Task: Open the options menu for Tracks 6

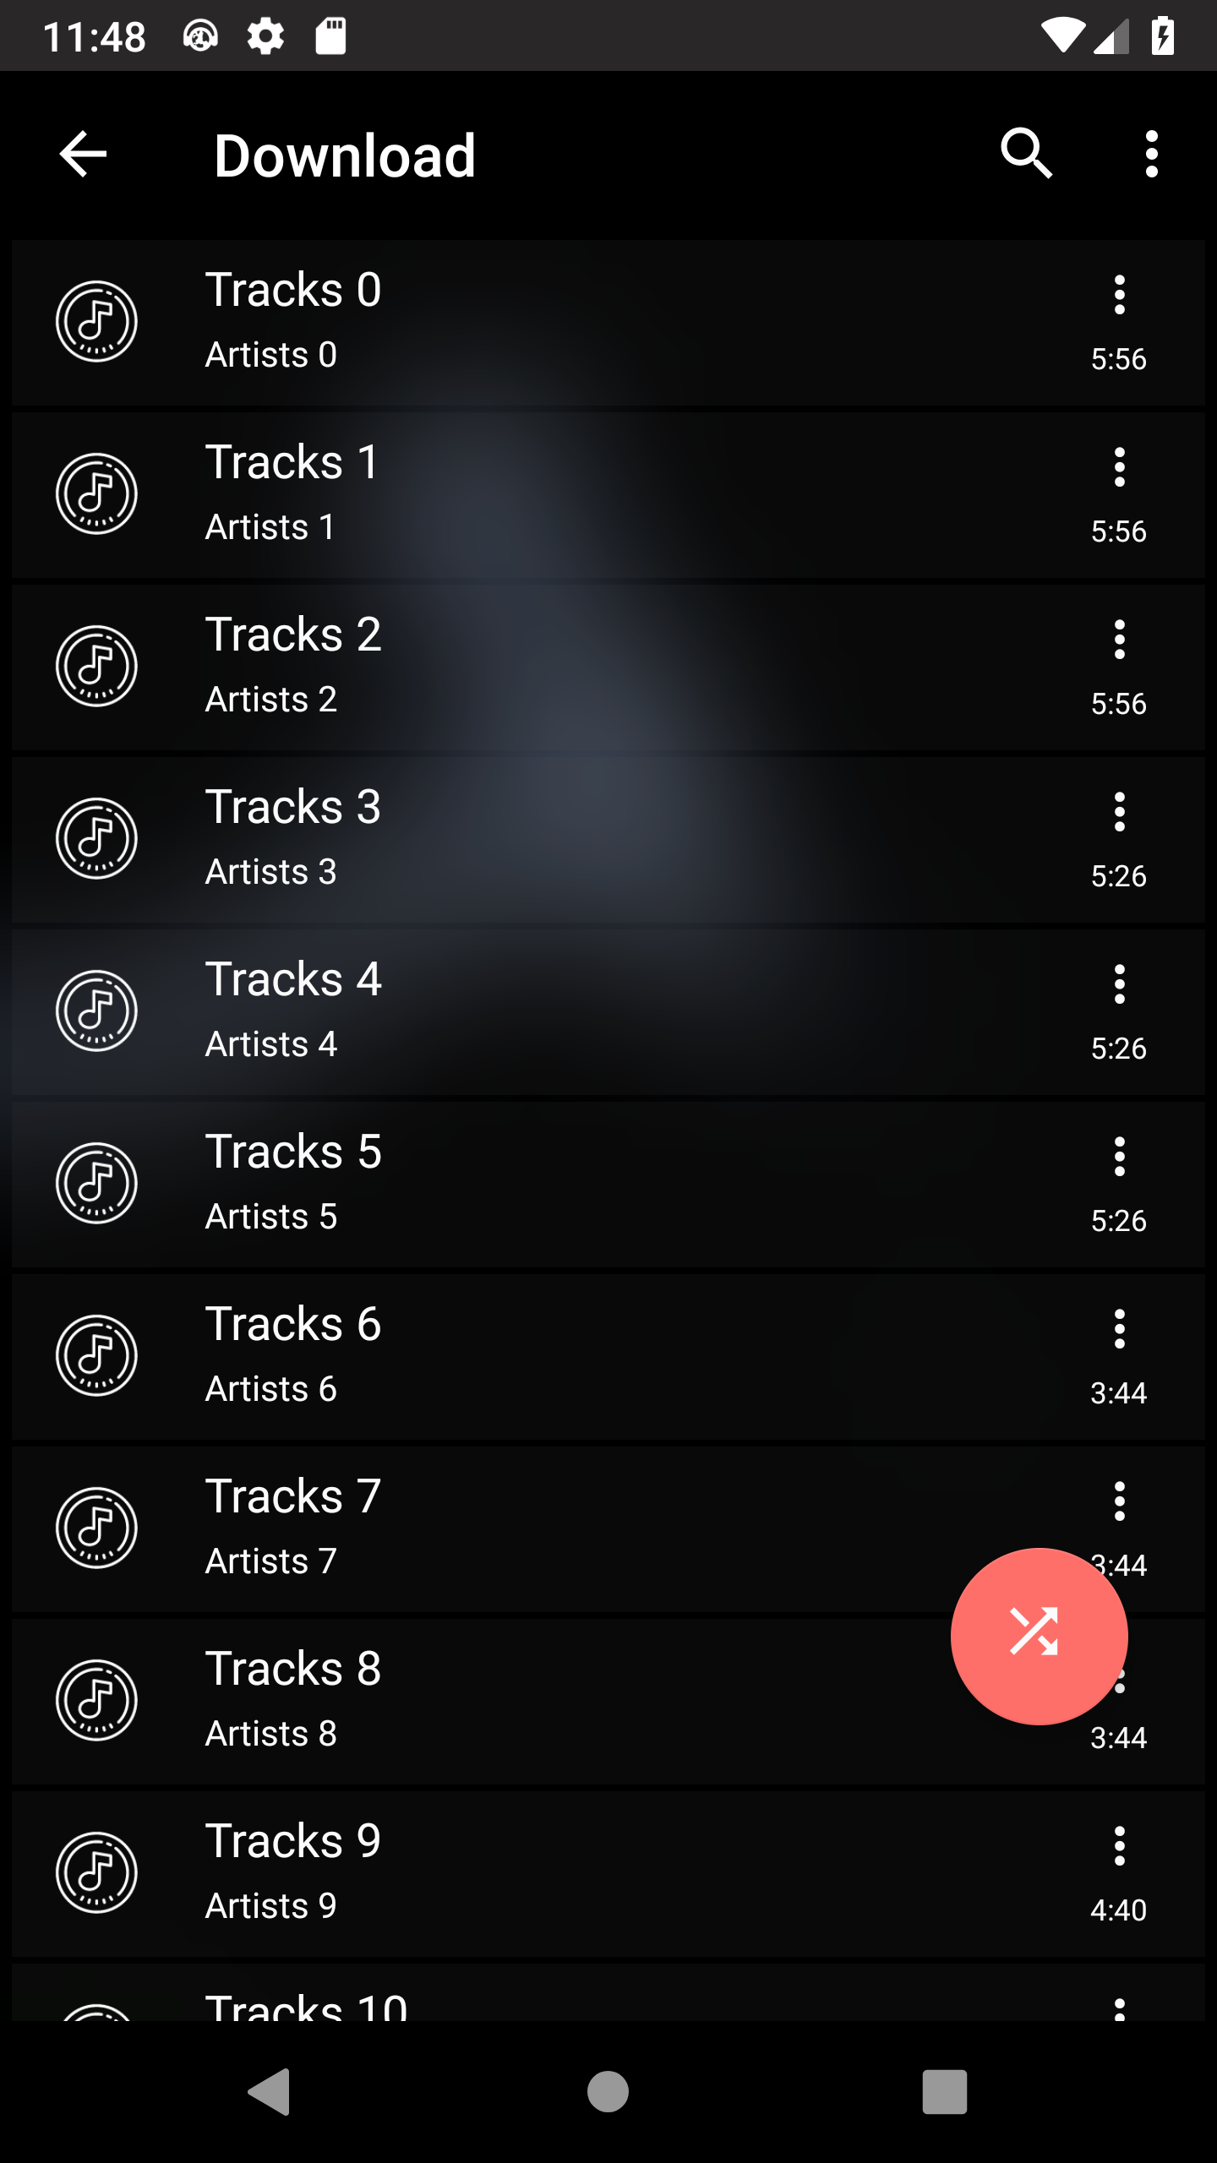Action: 1119,1329
